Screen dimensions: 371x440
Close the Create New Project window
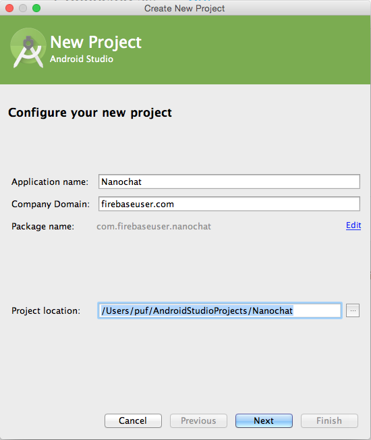(9, 8)
